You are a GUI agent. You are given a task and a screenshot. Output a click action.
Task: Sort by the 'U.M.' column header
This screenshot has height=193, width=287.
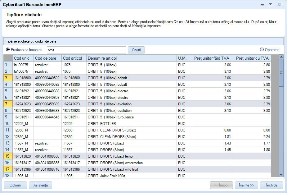coord(183,58)
